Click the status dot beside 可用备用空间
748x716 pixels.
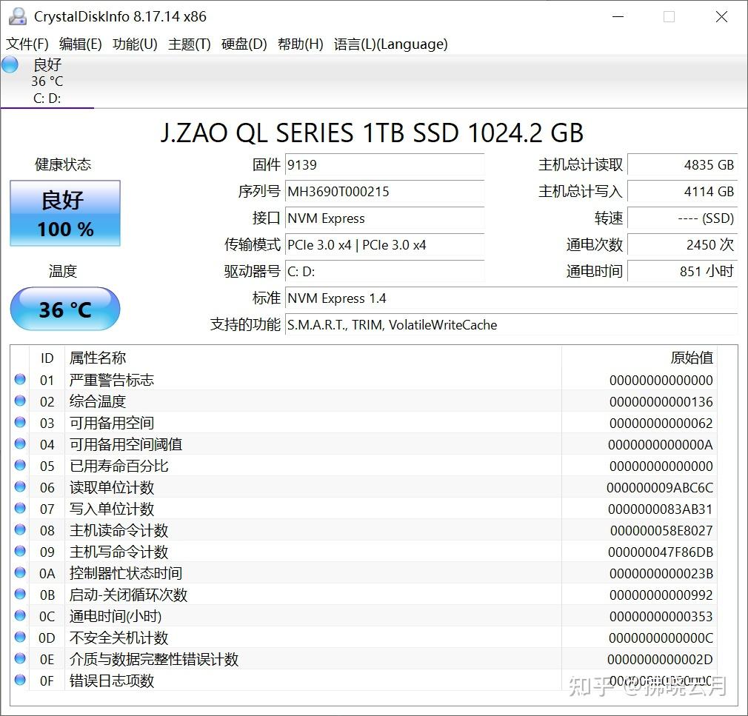pos(19,422)
